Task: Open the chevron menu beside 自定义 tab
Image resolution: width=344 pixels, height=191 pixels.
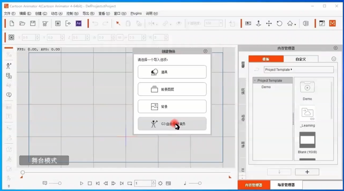Action: [x=333, y=59]
